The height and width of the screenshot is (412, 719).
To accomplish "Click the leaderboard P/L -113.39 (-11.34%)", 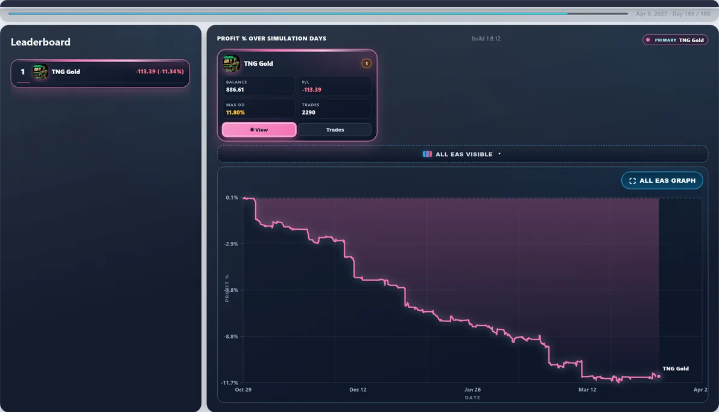I will [160, 72].
